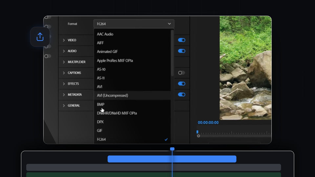Click the blue share/export icon
Image resolution: width=315 pixels, height=177 pixels.
(x=40, y=37)
